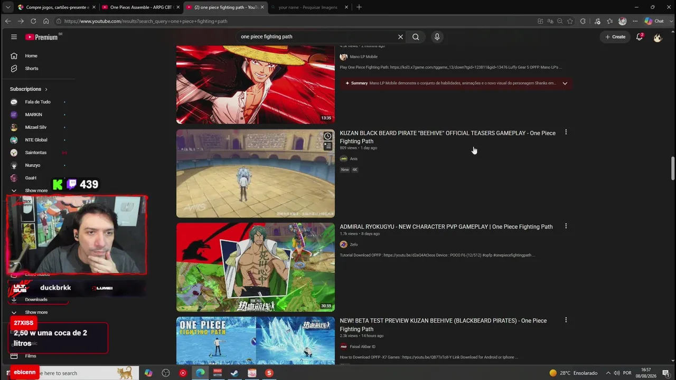The image size is (676, 380).
Task: Expand the Subscriptions section
Action: click(x=29, y=89)
